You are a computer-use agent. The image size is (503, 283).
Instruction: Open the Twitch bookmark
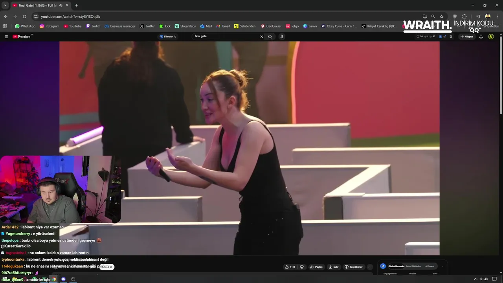pos(93,26)
